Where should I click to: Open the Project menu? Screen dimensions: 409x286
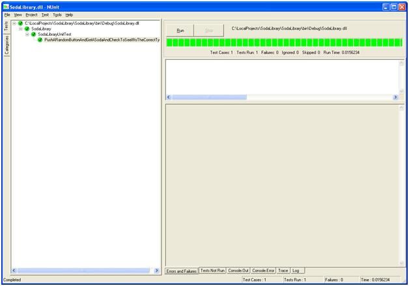point(31,15)
